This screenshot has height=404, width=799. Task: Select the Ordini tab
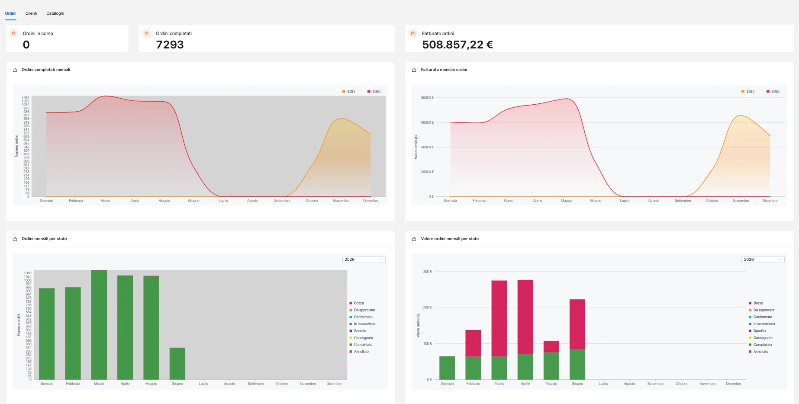click(x=10, y=13)
